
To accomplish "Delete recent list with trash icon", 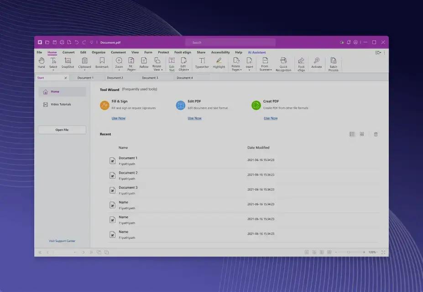I will [376, 134].
